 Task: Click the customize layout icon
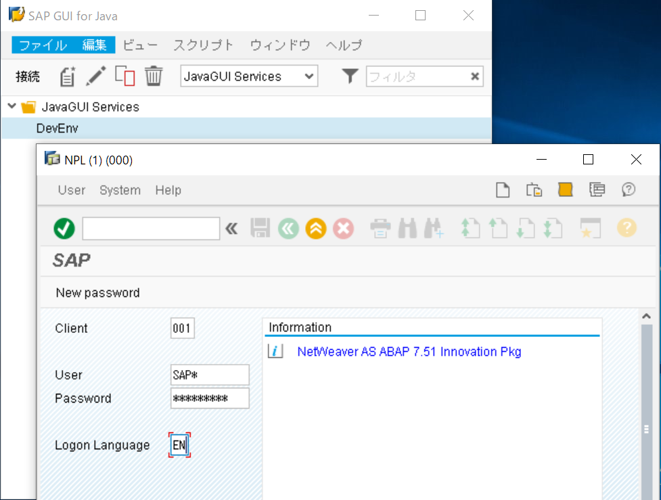597,189
